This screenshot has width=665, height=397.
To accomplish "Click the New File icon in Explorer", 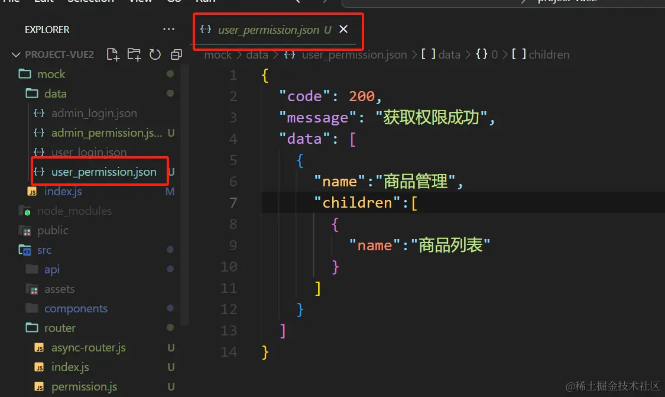I will coord(113,54).
